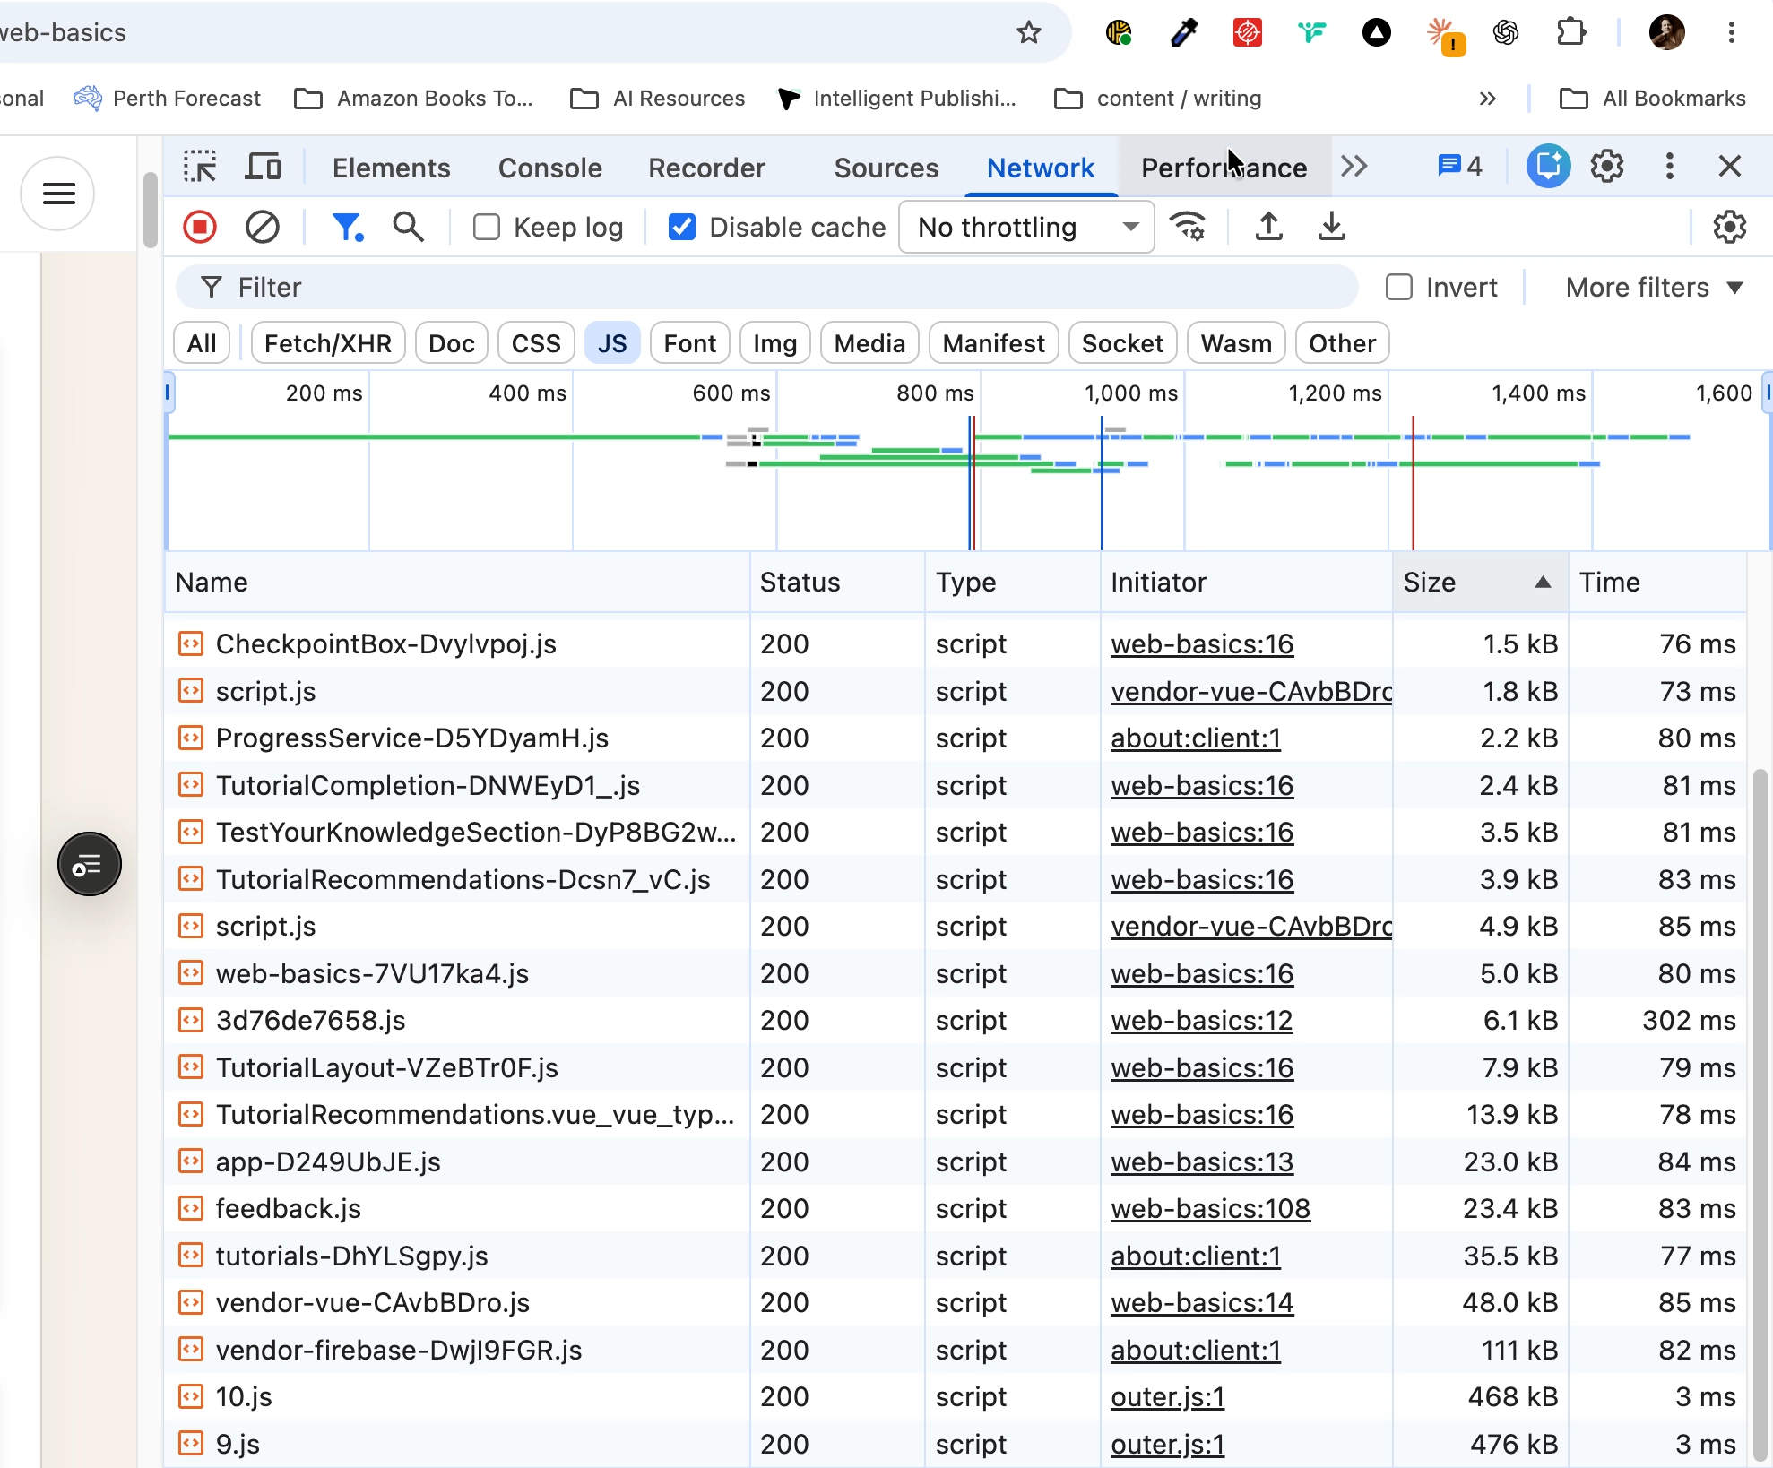Toggle the network filter funnel icon

coord(347,227)
